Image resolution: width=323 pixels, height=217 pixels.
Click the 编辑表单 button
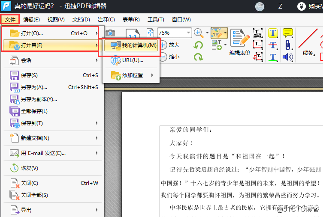point(240,42)
